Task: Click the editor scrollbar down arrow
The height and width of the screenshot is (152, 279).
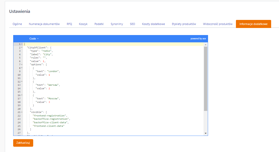Action: [x=206, y=133]
